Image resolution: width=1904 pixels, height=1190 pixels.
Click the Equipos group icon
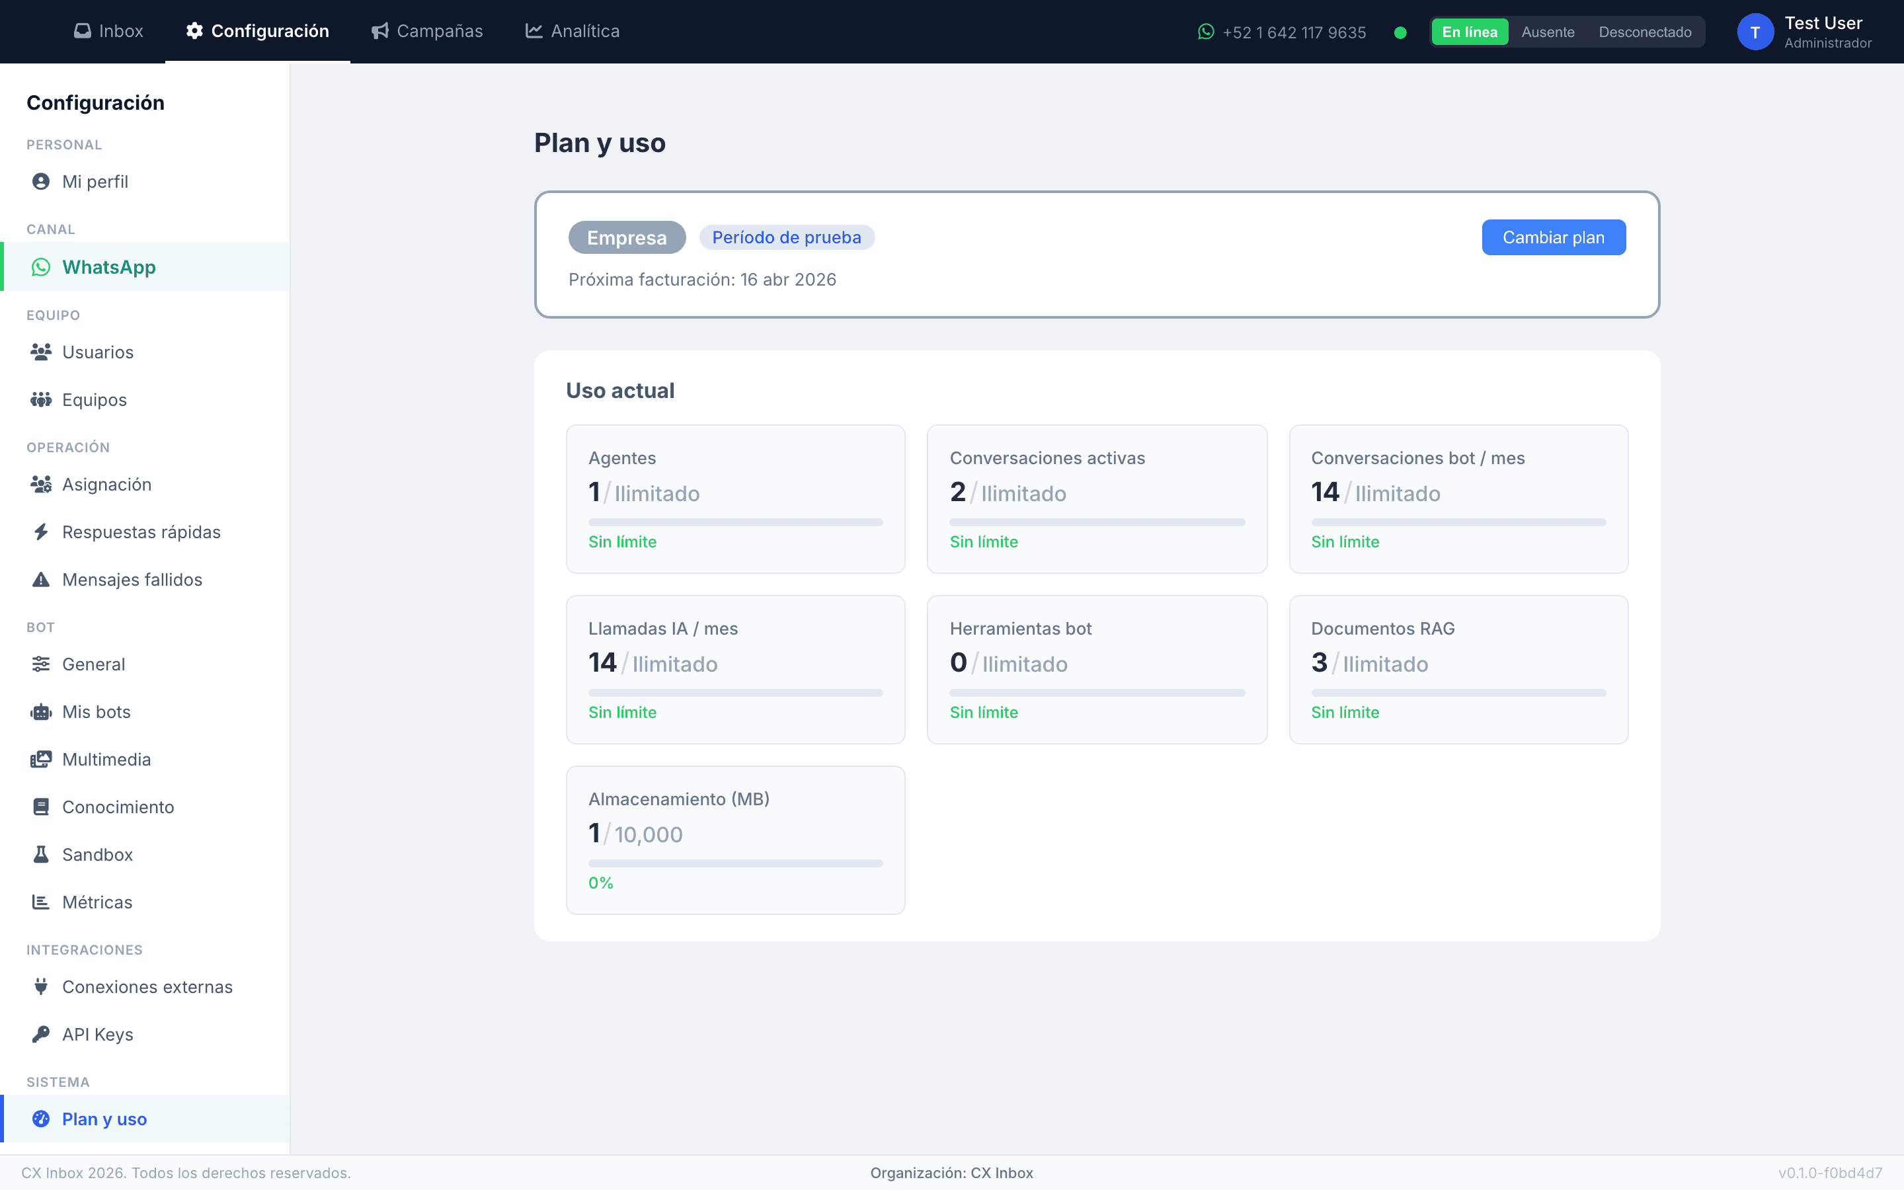pos(41,400)
